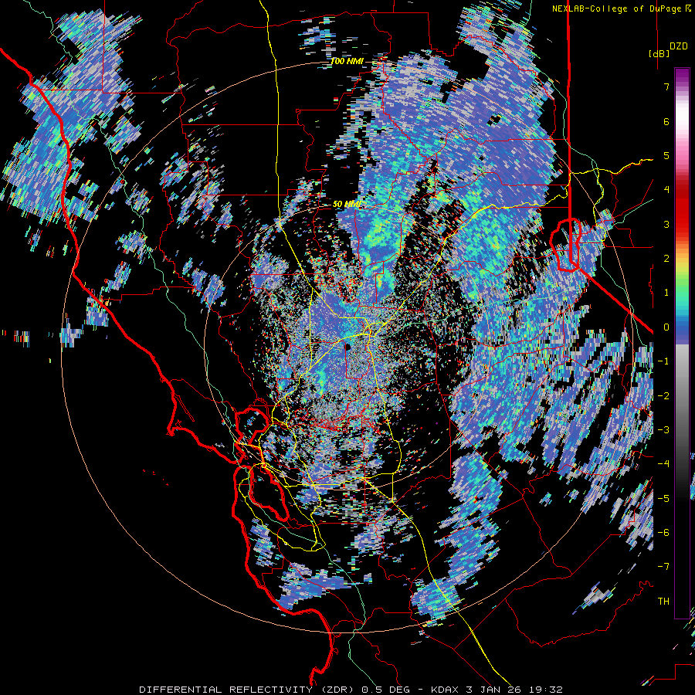Click the -5 value on the color scale
This screenshot has width=695, height=695.
click(x=663, y=498)
